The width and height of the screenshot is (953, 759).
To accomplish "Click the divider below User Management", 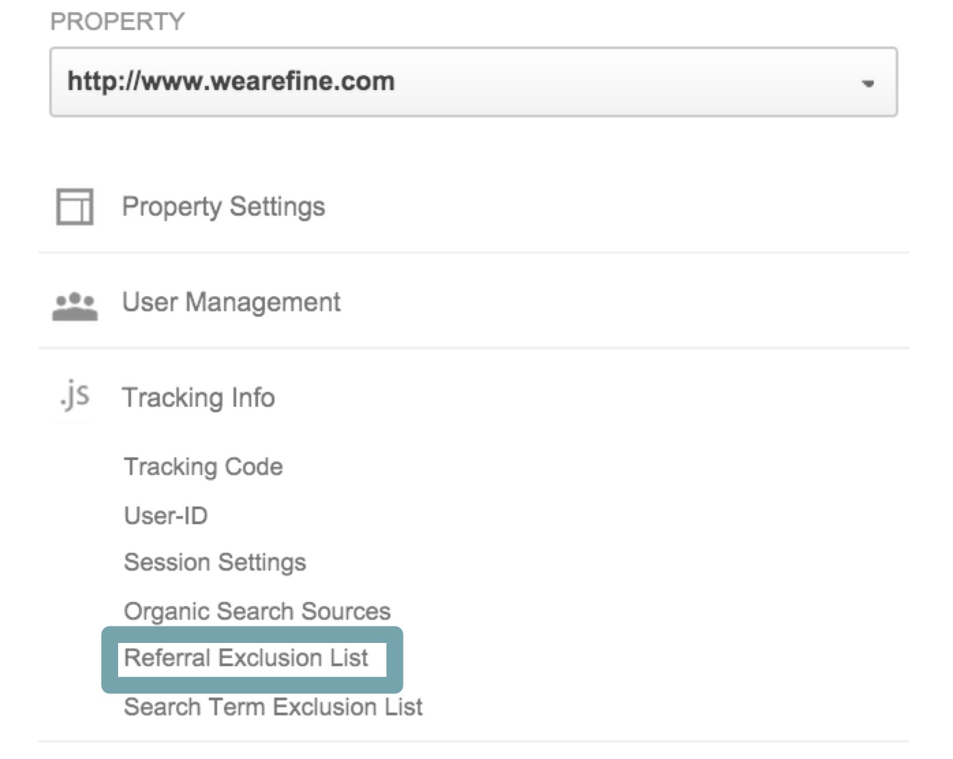I will [473, 347].
